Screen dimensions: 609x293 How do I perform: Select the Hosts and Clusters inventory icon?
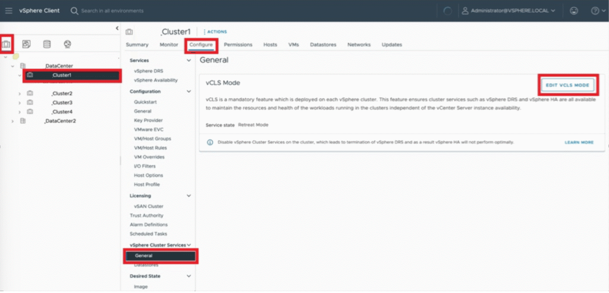(6, 44)
